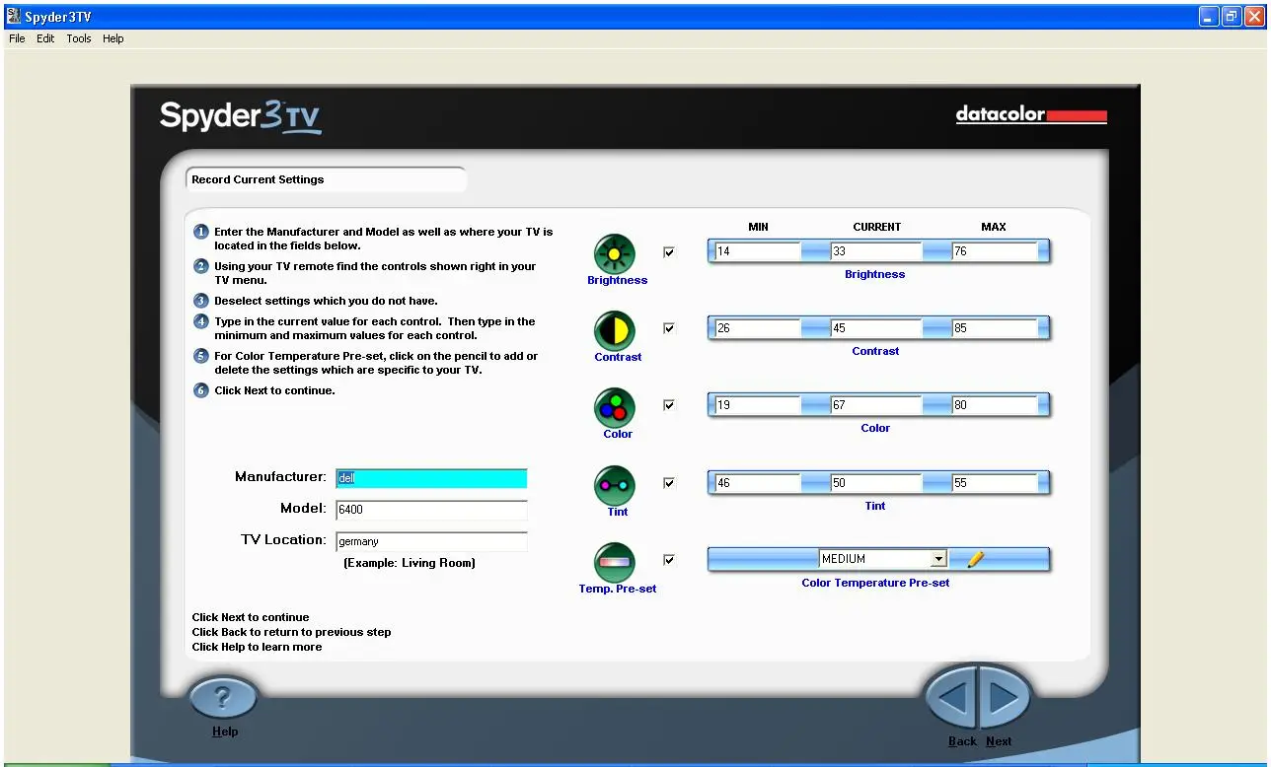
Task: Click the datacolor logo
Action: (x=1031, y=114)
